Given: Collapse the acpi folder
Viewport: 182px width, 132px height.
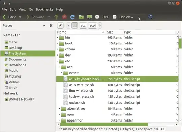Looking at the screenshot, I should click(59, 67).
